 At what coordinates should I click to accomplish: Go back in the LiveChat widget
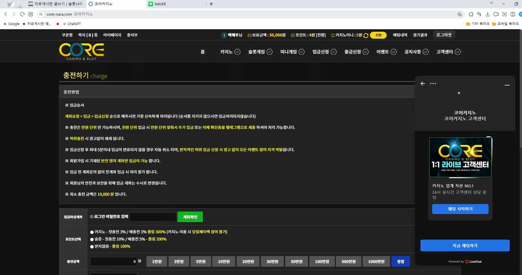pyautogui.click(x=423, y=84)
